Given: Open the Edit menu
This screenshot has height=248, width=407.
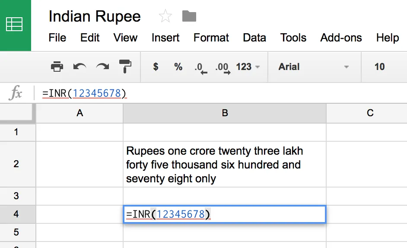Looking at the screenshot, I should 90,38.
